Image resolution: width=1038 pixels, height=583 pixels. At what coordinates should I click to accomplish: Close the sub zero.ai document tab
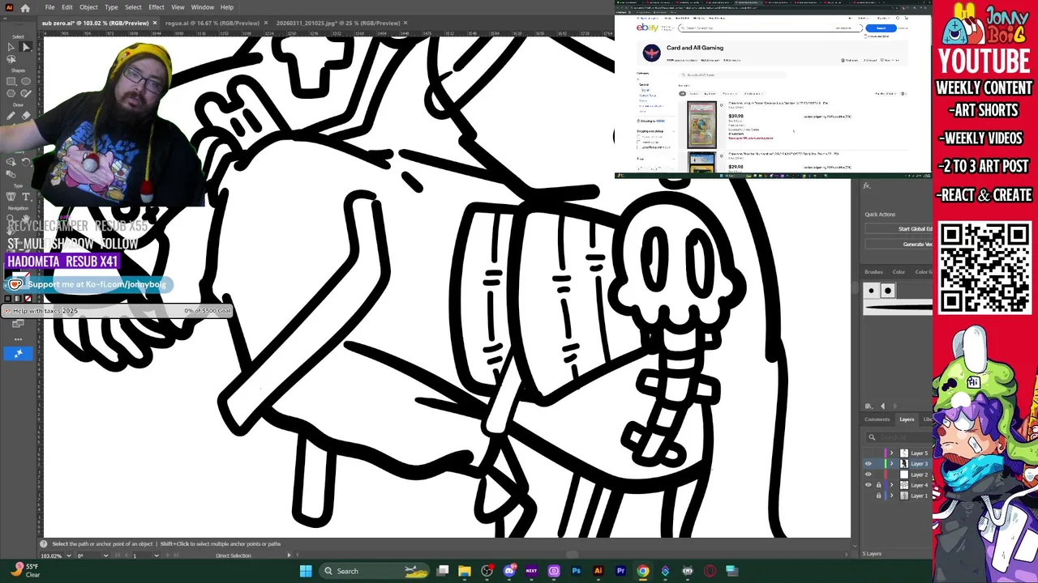pos(155,23)
